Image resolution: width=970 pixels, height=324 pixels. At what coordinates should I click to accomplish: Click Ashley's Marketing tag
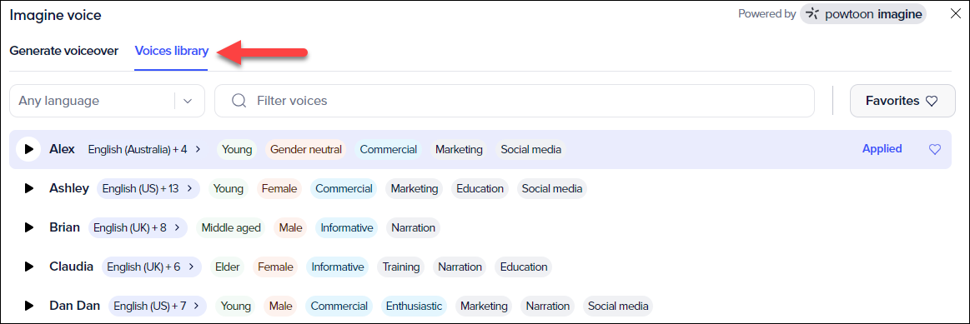[x=415, y=188]
